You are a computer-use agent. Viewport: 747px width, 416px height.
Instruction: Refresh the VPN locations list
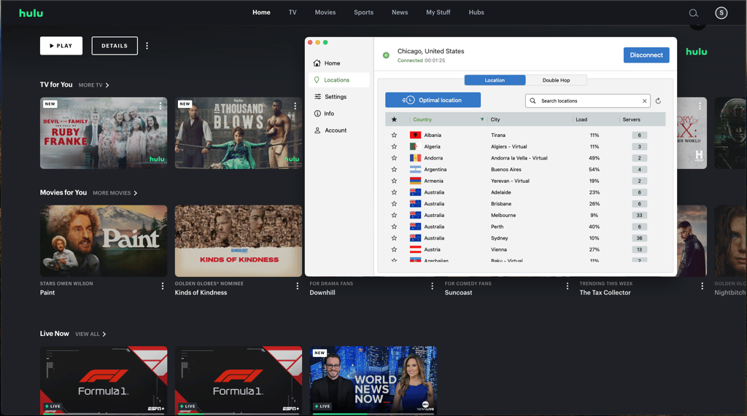click(x=658, y=101)
